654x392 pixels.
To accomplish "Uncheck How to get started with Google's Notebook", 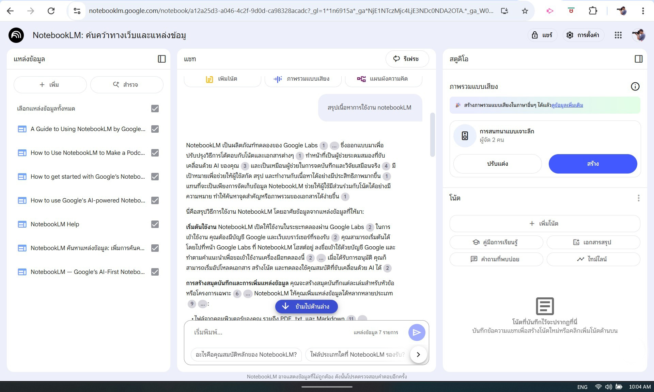I will pos(155,177).
